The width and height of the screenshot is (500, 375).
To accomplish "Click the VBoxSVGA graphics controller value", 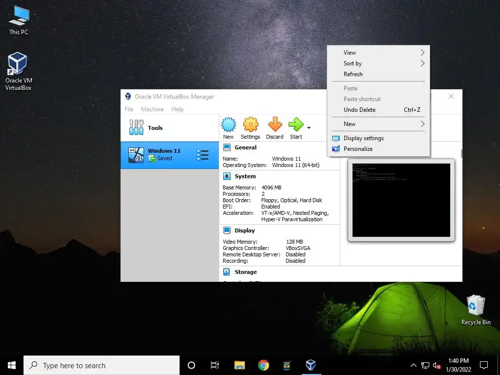I will tap(298, 248).
